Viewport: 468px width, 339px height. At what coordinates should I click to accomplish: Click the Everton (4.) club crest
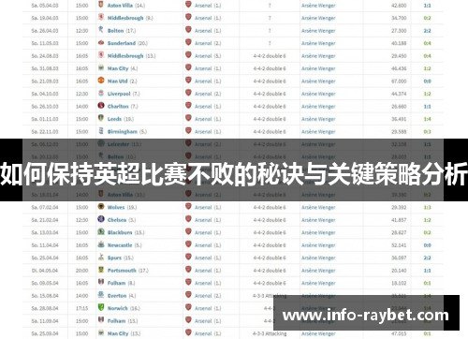[x=101, y=295]
